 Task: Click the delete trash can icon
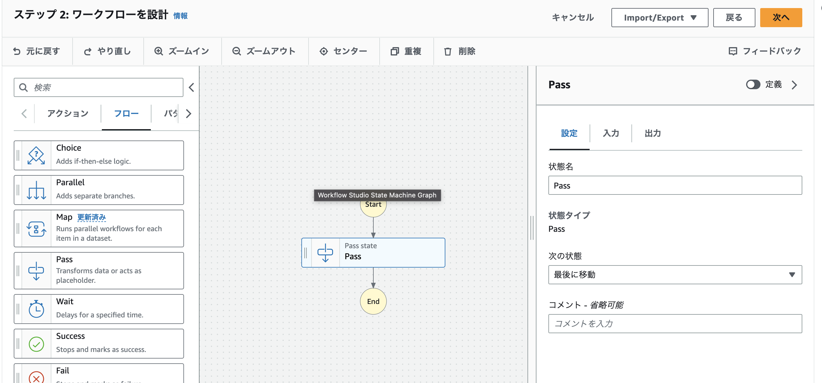click(x=448, y=51)
